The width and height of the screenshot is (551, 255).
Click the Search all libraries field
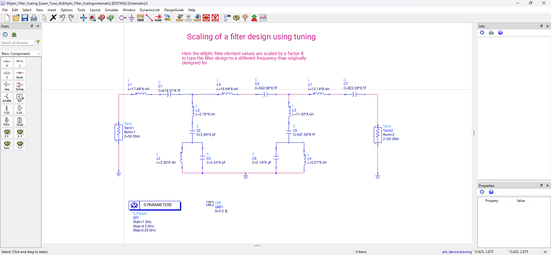pos(17,43)
